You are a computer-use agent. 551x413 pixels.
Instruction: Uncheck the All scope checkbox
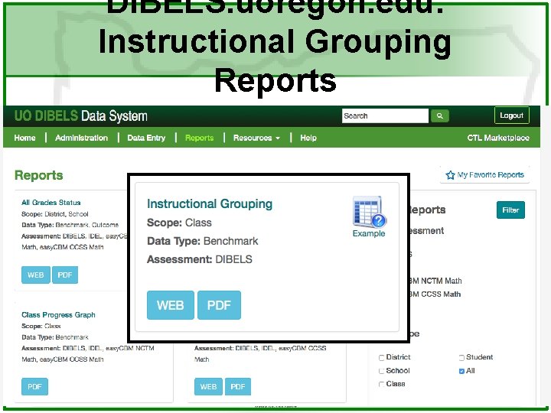461,371
